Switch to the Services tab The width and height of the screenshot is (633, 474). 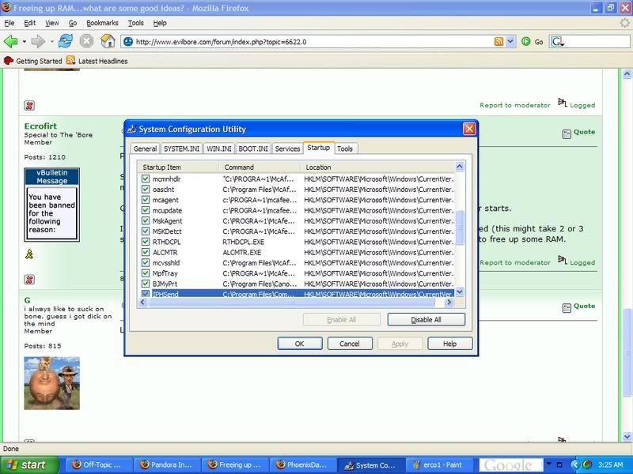point(287,149)
